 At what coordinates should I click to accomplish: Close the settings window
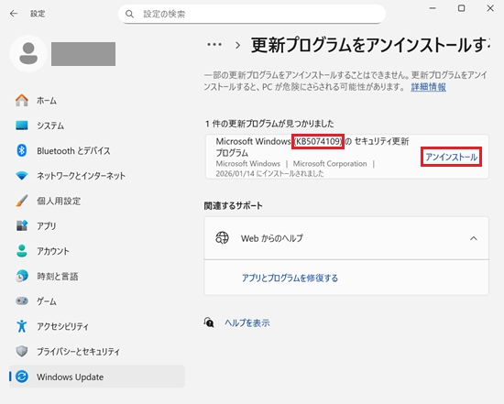point(490,8)
